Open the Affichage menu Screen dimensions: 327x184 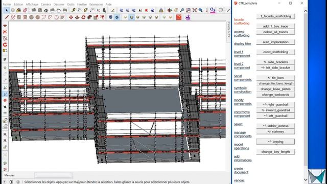click(x=32, y=4)
